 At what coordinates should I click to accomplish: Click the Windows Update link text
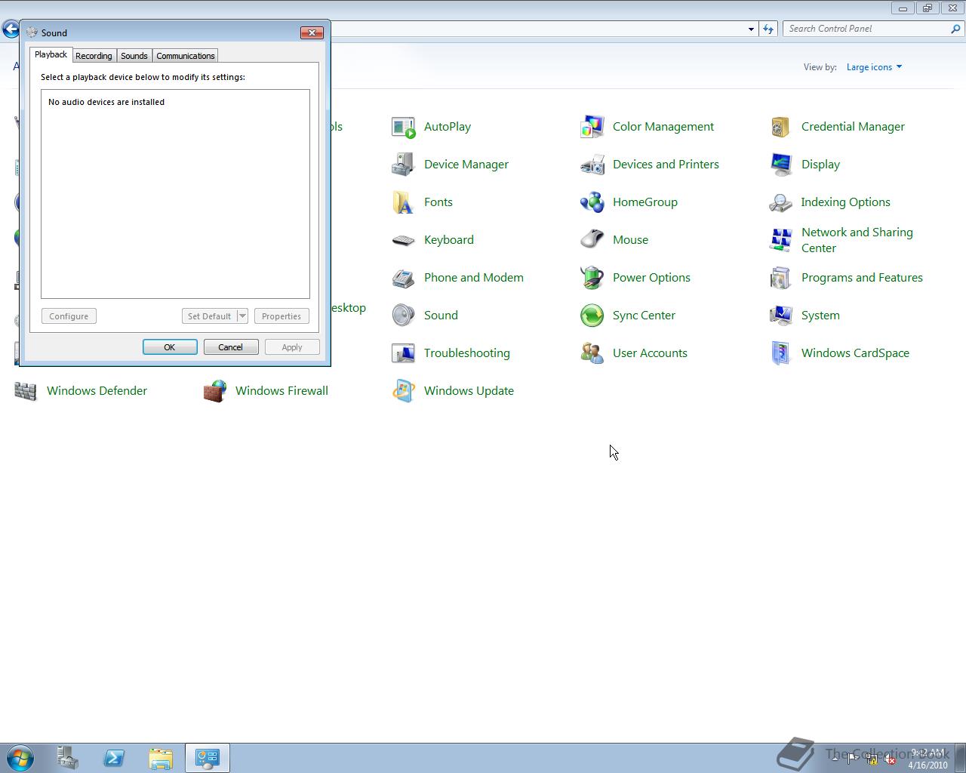click(x=469, y=391)
